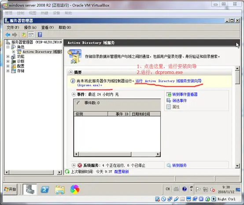
Task: Expand the 存储 tree node
Action: click(8, 71)
